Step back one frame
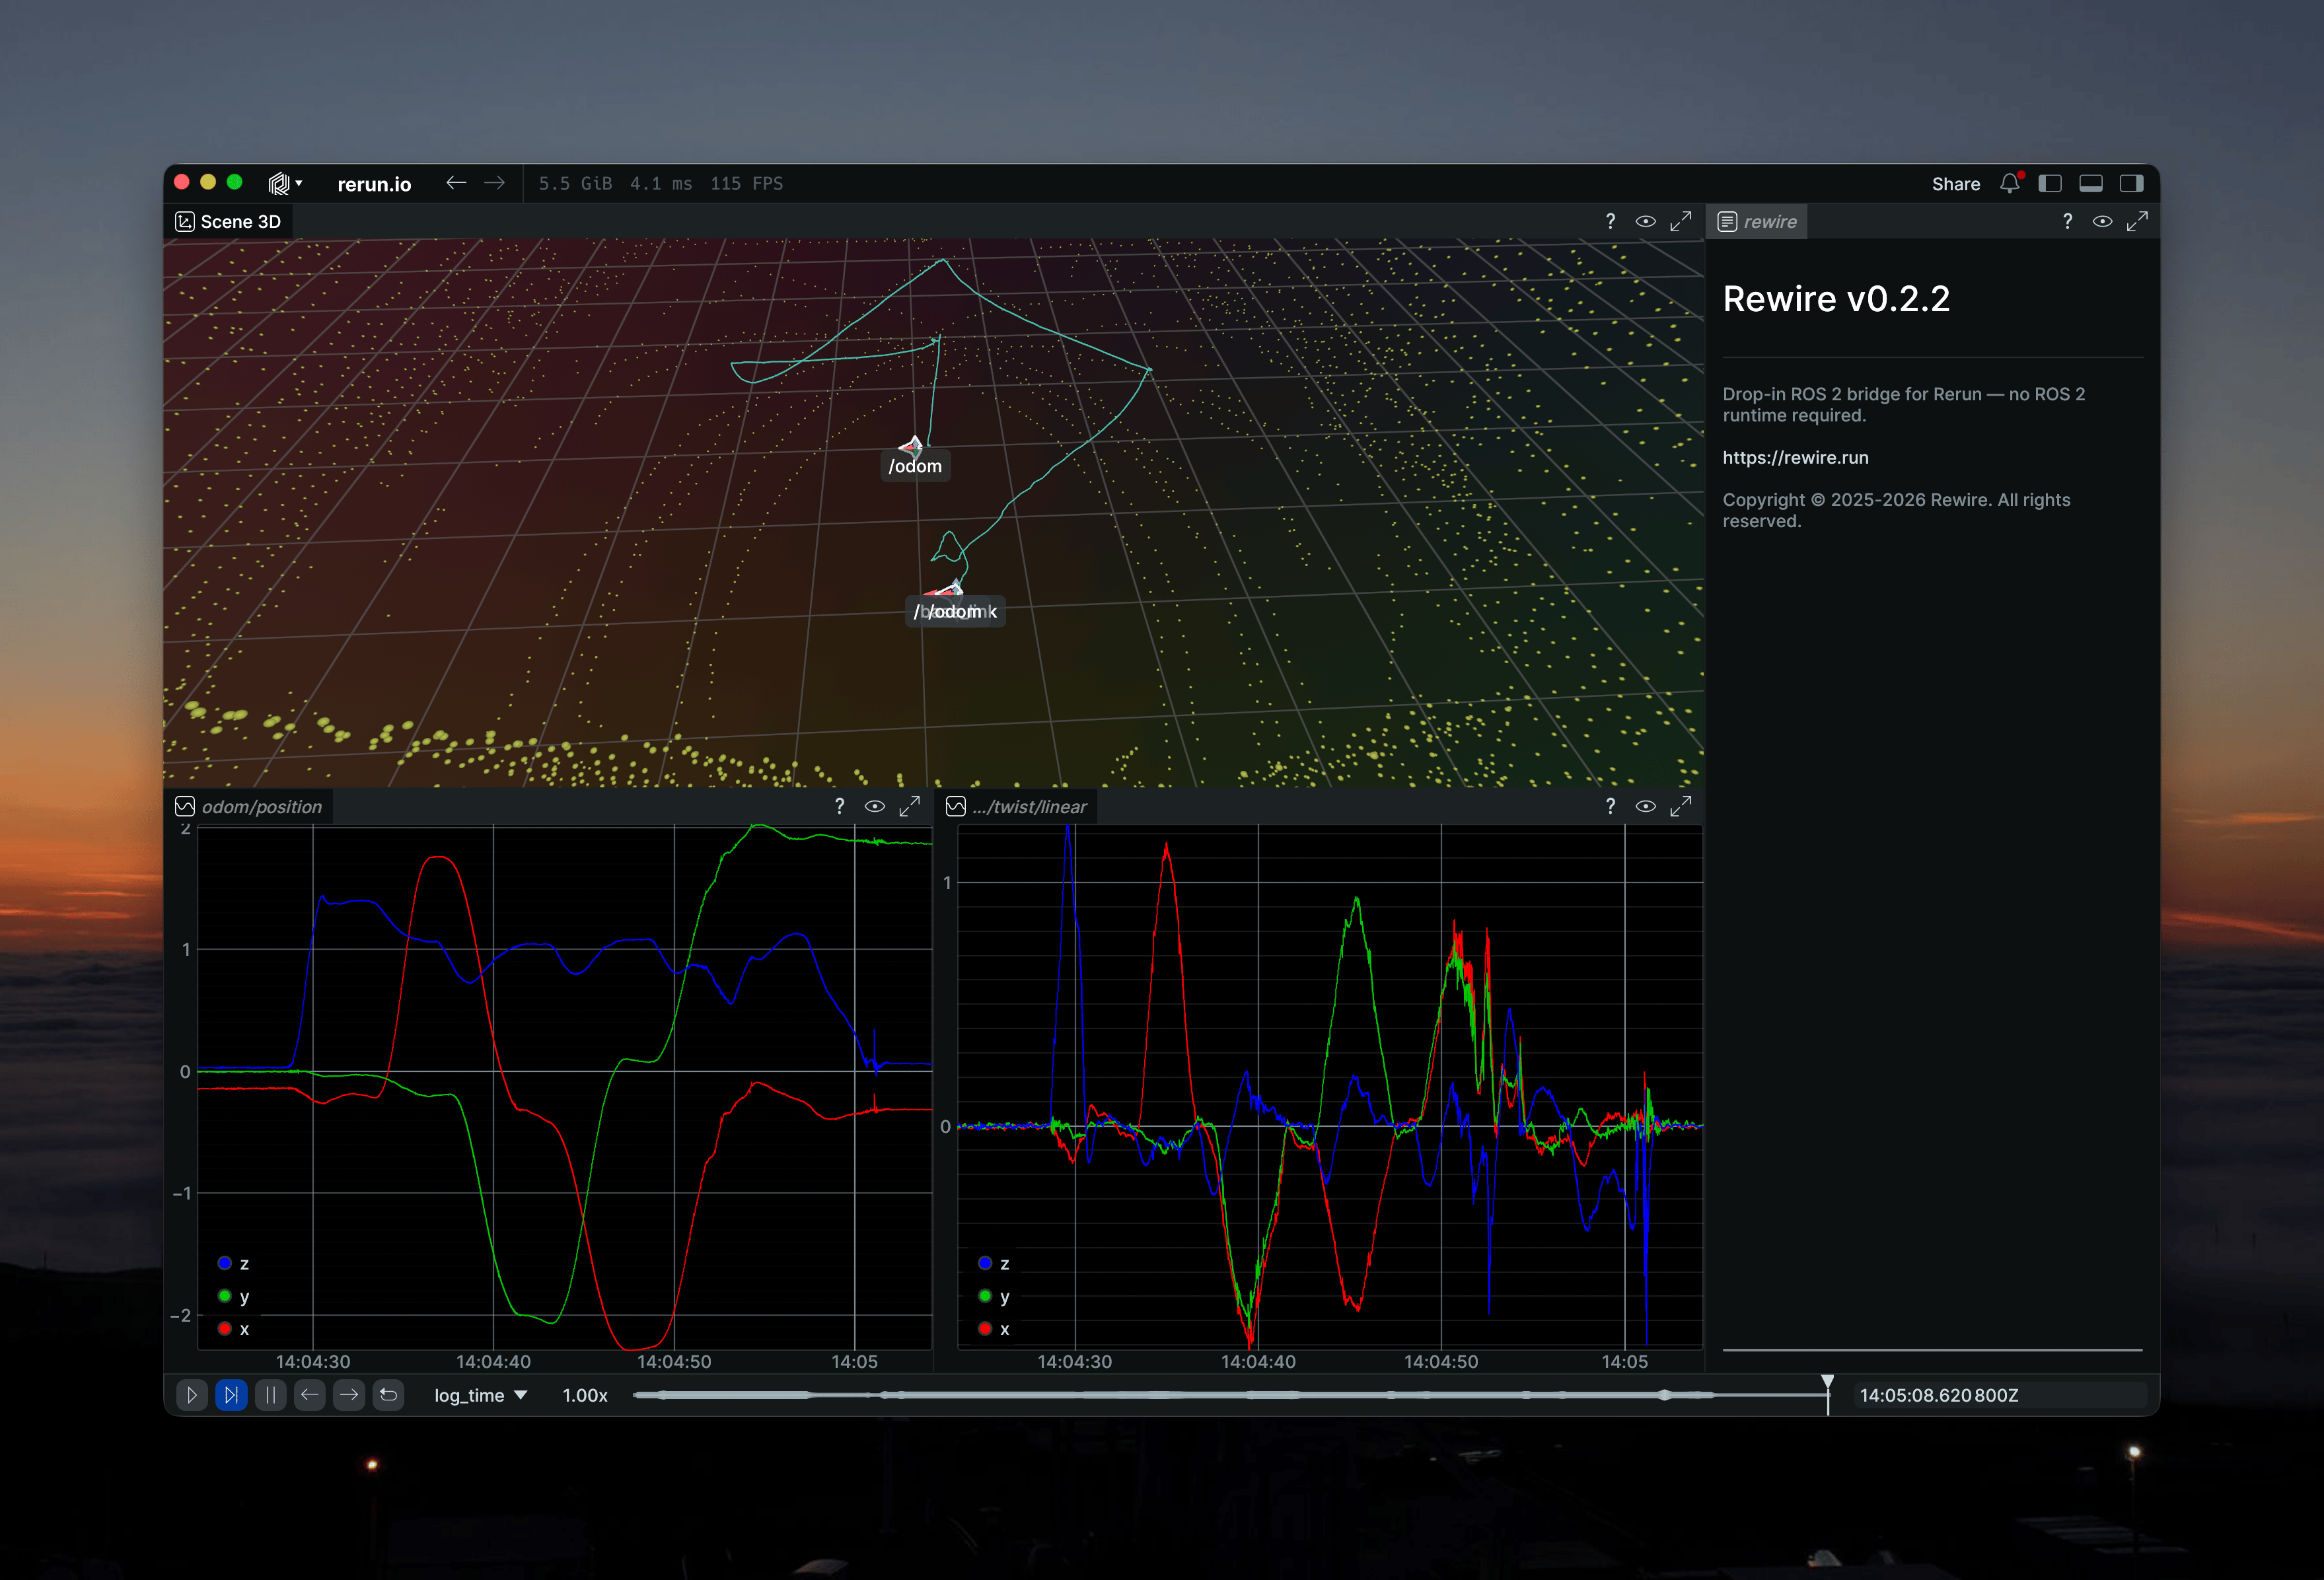 coord(310,1395)
